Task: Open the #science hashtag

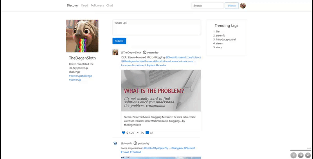Action: 126,65
